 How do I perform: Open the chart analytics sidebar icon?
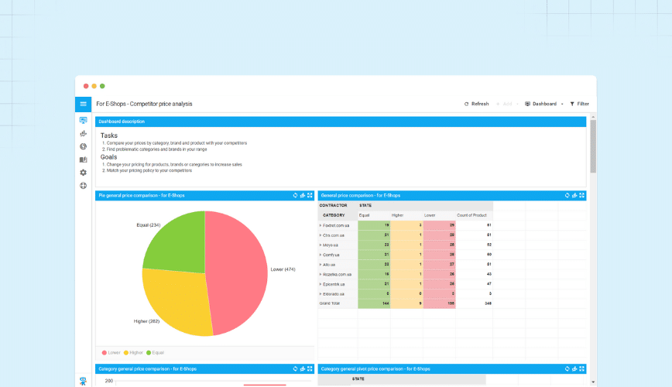(84, 134)
